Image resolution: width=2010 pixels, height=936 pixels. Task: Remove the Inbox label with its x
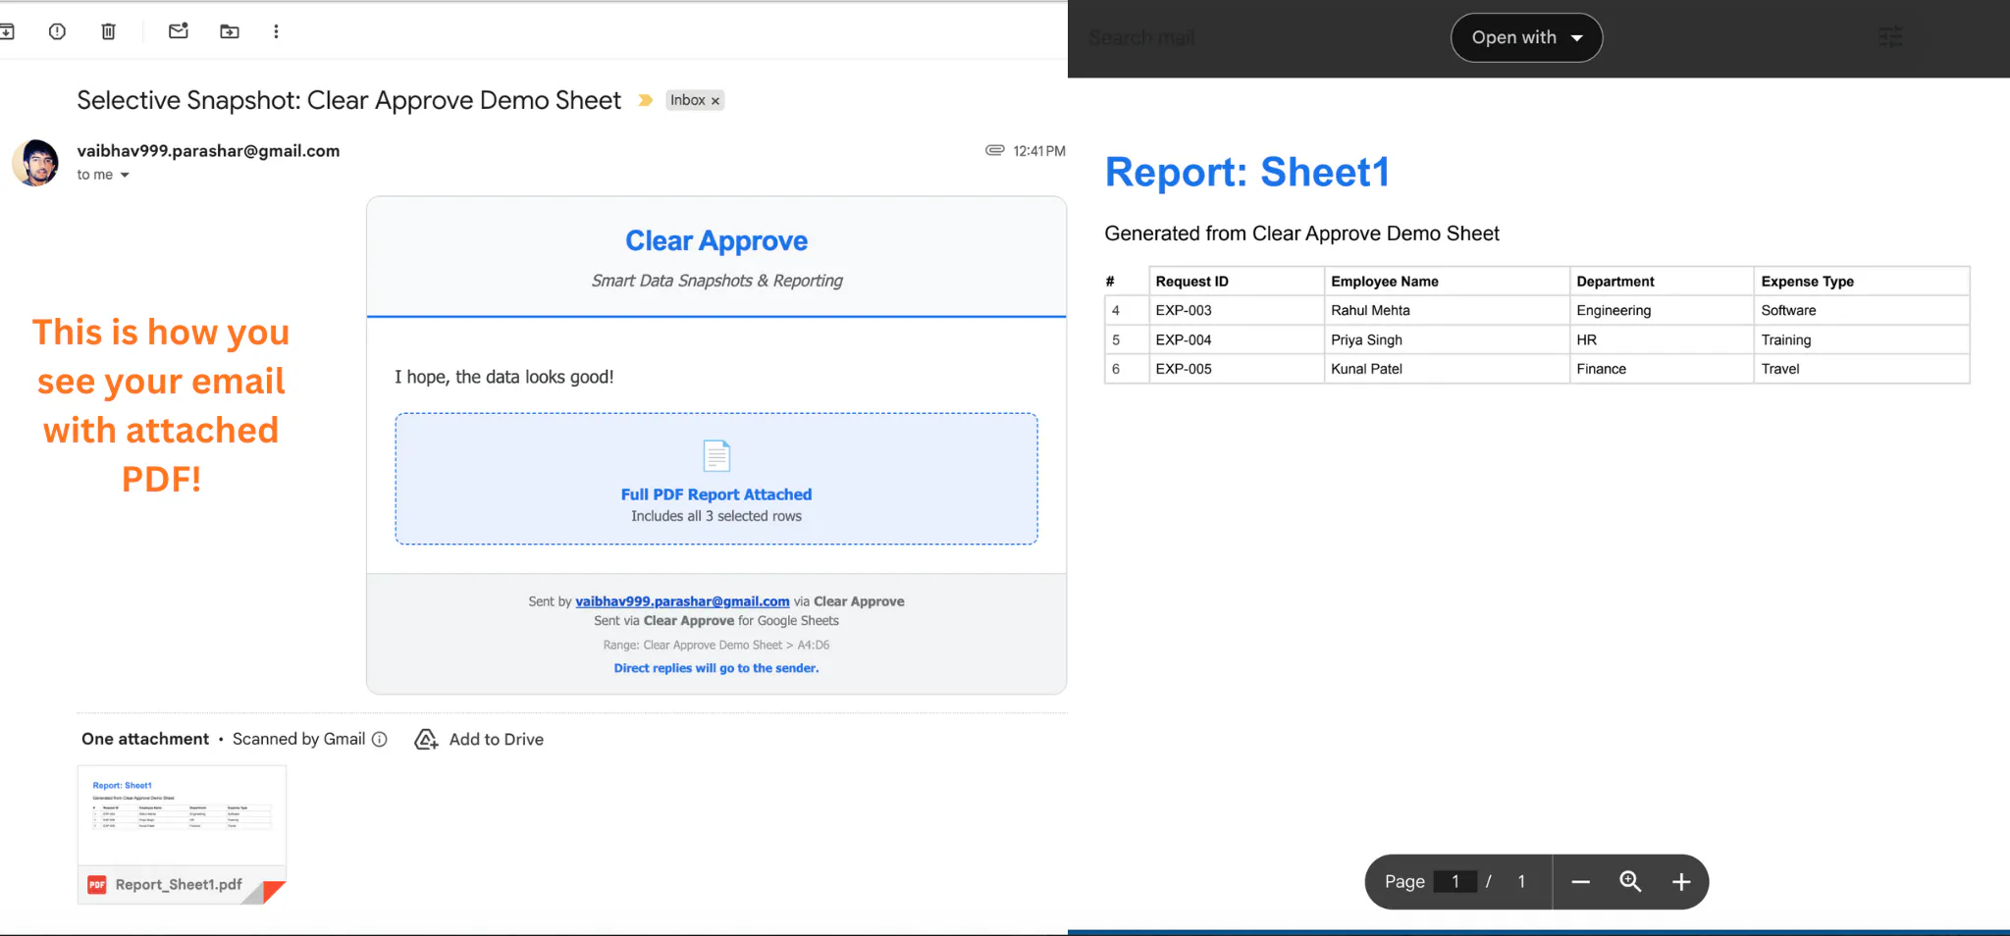pos(715,101)
